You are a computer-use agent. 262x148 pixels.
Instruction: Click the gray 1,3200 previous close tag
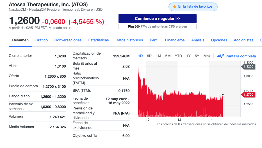tap(248, 66)
